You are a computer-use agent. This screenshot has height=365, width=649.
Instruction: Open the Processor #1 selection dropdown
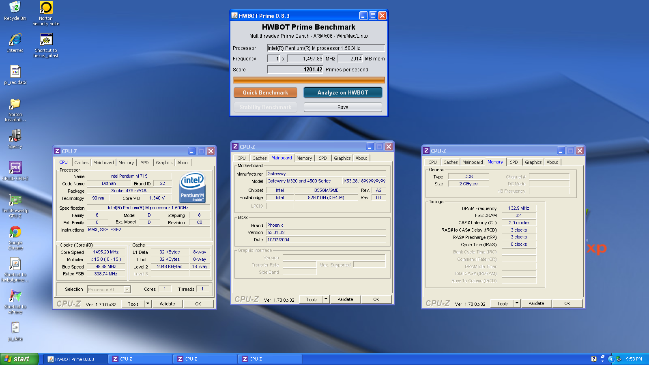click(x=127, y=289)
